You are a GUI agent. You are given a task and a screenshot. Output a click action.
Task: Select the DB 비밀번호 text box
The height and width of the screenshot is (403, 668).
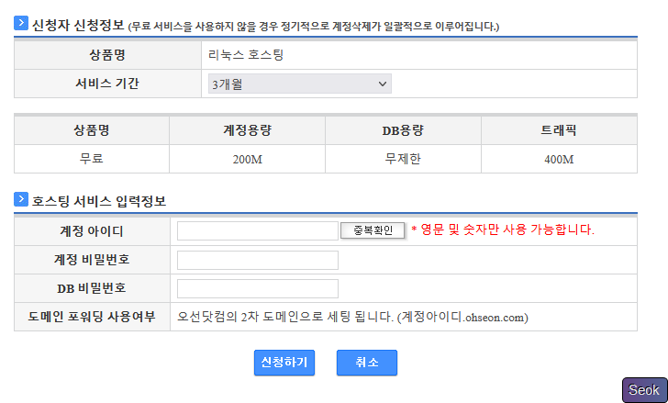point(257,288)
